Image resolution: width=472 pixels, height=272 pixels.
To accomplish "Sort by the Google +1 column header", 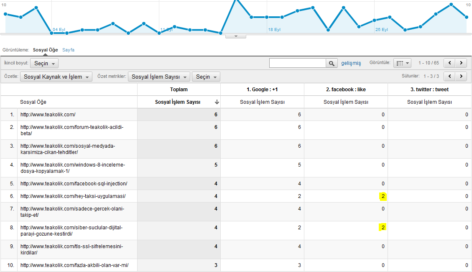I will [262, 90].
